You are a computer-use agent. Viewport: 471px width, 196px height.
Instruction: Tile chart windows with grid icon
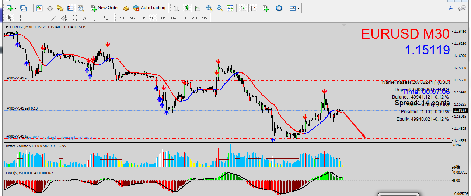(230, 8)
